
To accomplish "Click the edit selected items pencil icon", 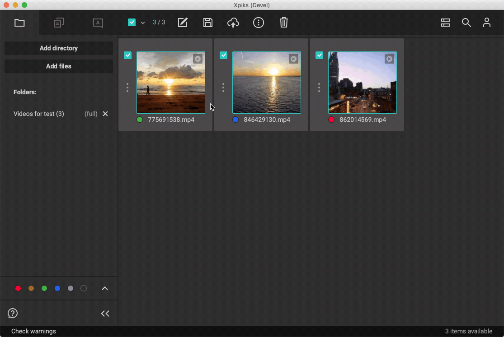I will [183, 23].
